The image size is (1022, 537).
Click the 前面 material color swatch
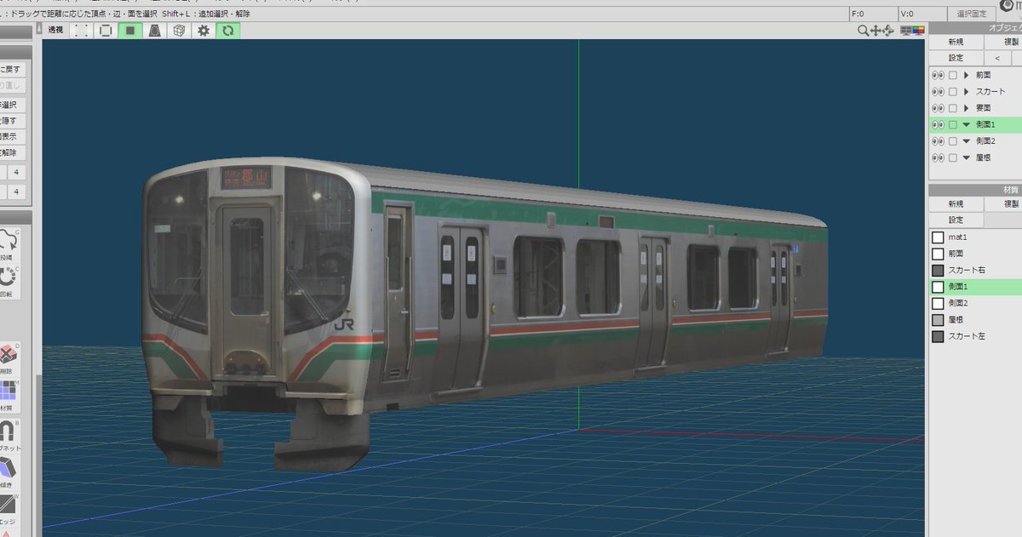coord(938,254)
